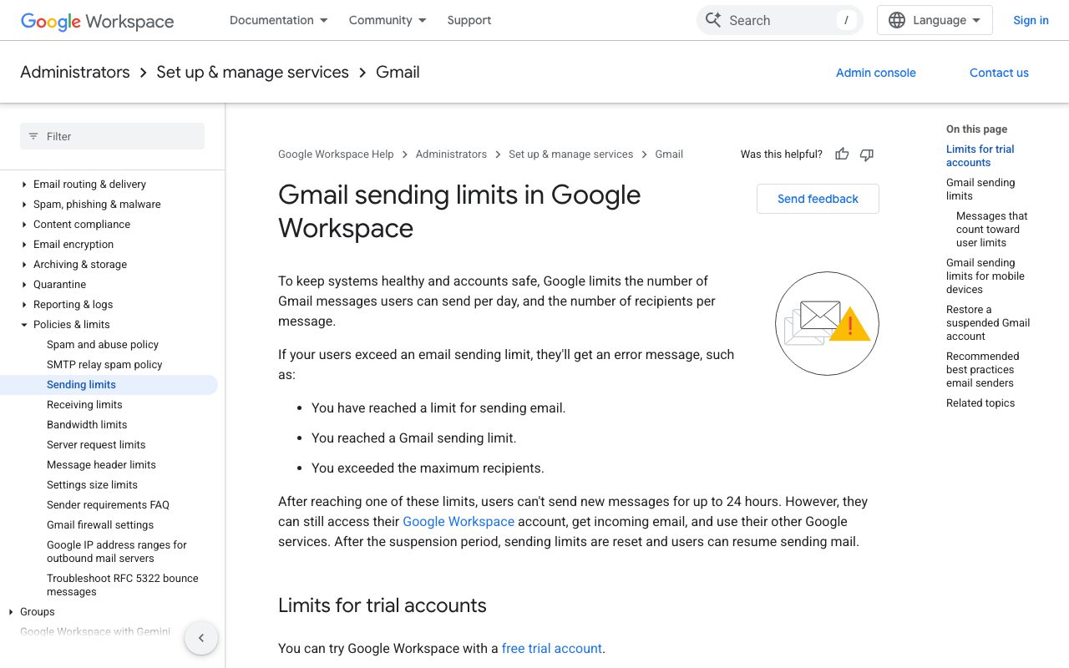Jump to Limits for trial accounts section
The width and height of the screenshot is (1069, 668).
[980, 156]
